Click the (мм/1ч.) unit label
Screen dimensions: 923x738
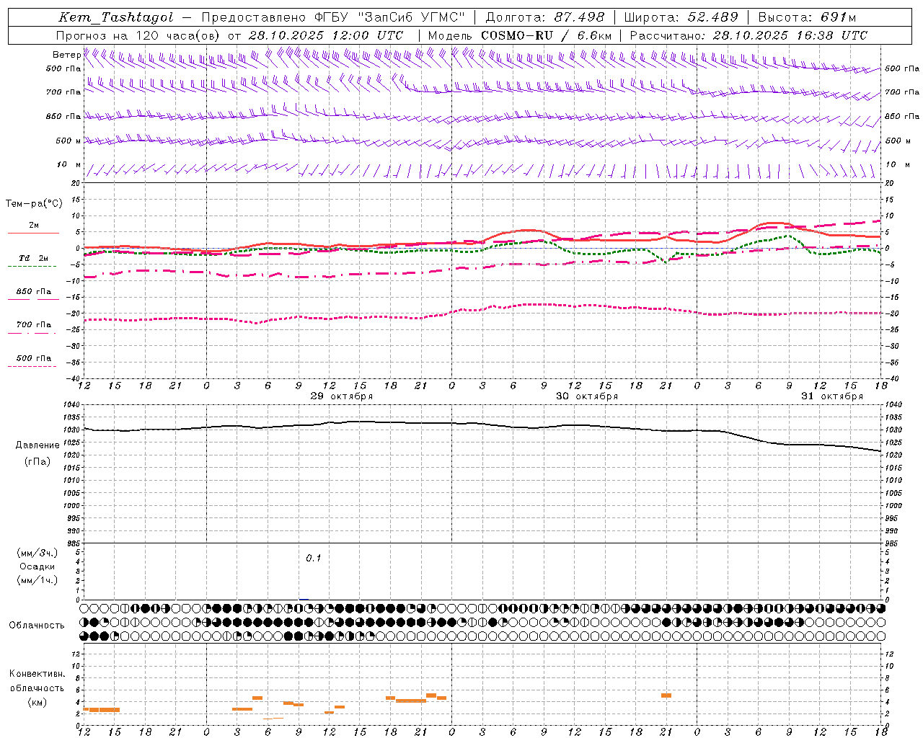click(x=37, y=580)
